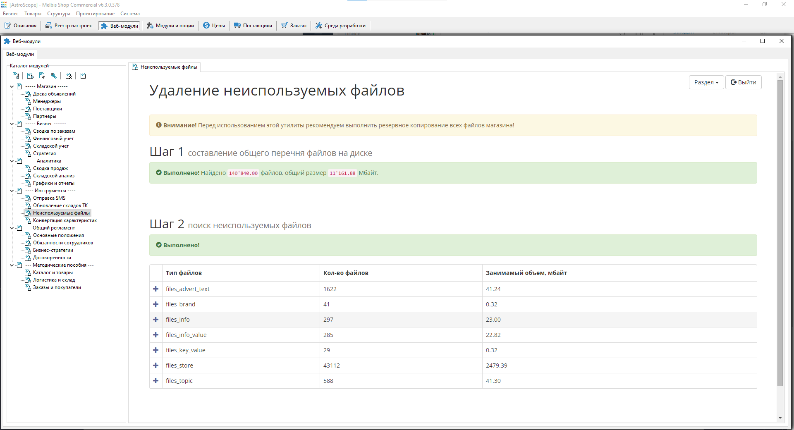Expand the files_advert_text row with the plus icon
The height and width of the screenshot is (430, 794).
click(x=156, y=289)
